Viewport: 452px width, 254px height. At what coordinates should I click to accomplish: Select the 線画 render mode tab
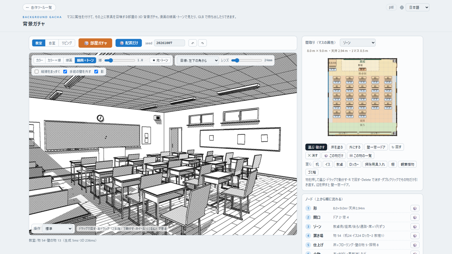click(69, 60)
